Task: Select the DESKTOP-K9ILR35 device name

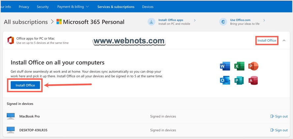Action: 33,130
